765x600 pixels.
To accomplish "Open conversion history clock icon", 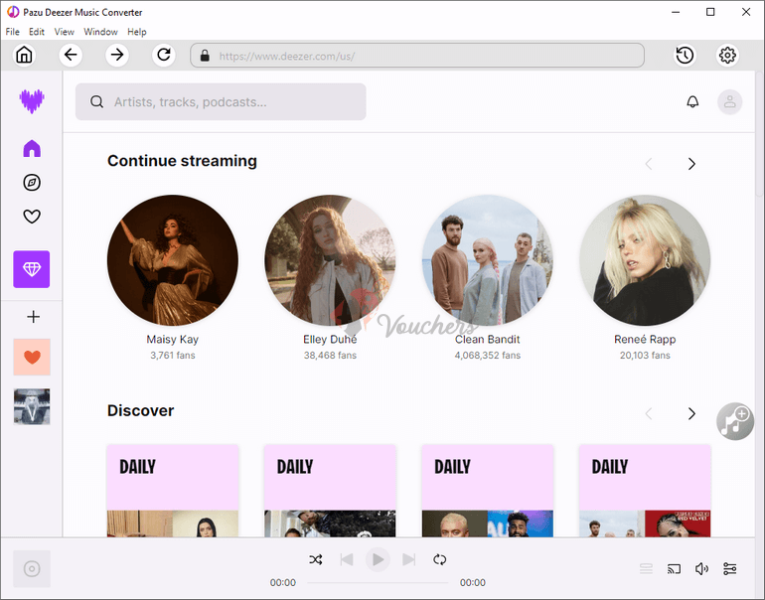I will point(685,55).
